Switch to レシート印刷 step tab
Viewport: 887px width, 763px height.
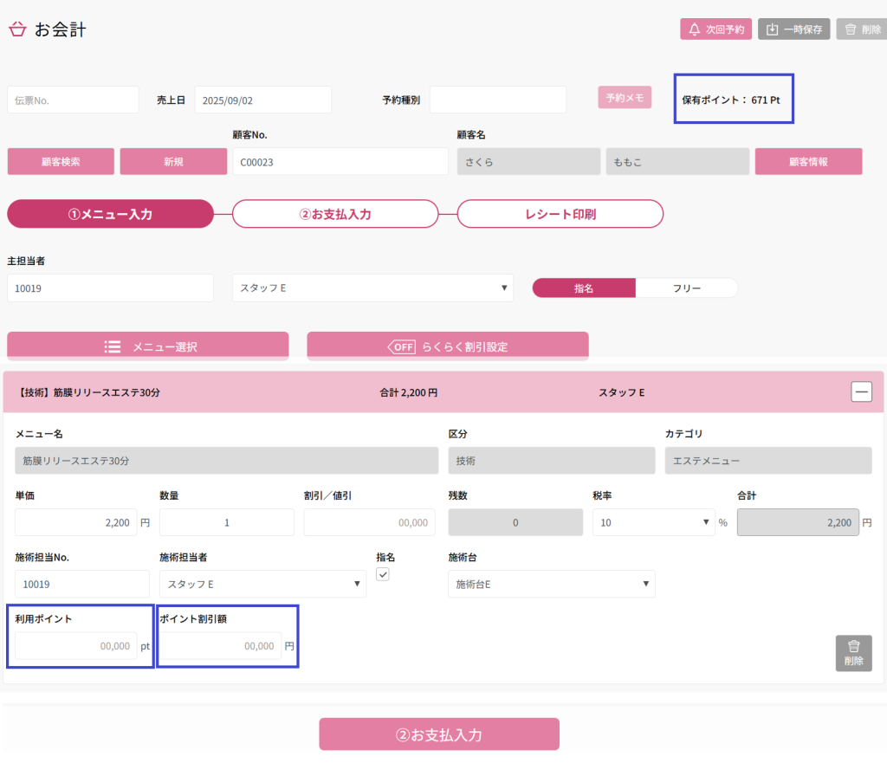pyautogui.click(x=560, y=214)
